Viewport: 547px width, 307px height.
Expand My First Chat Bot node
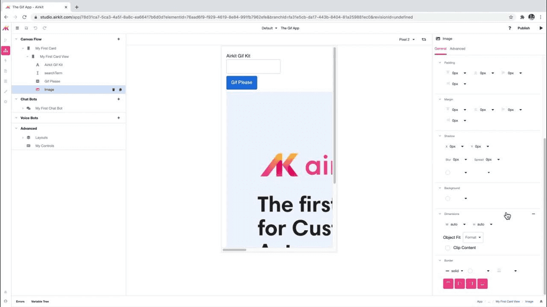coord(23,108)
